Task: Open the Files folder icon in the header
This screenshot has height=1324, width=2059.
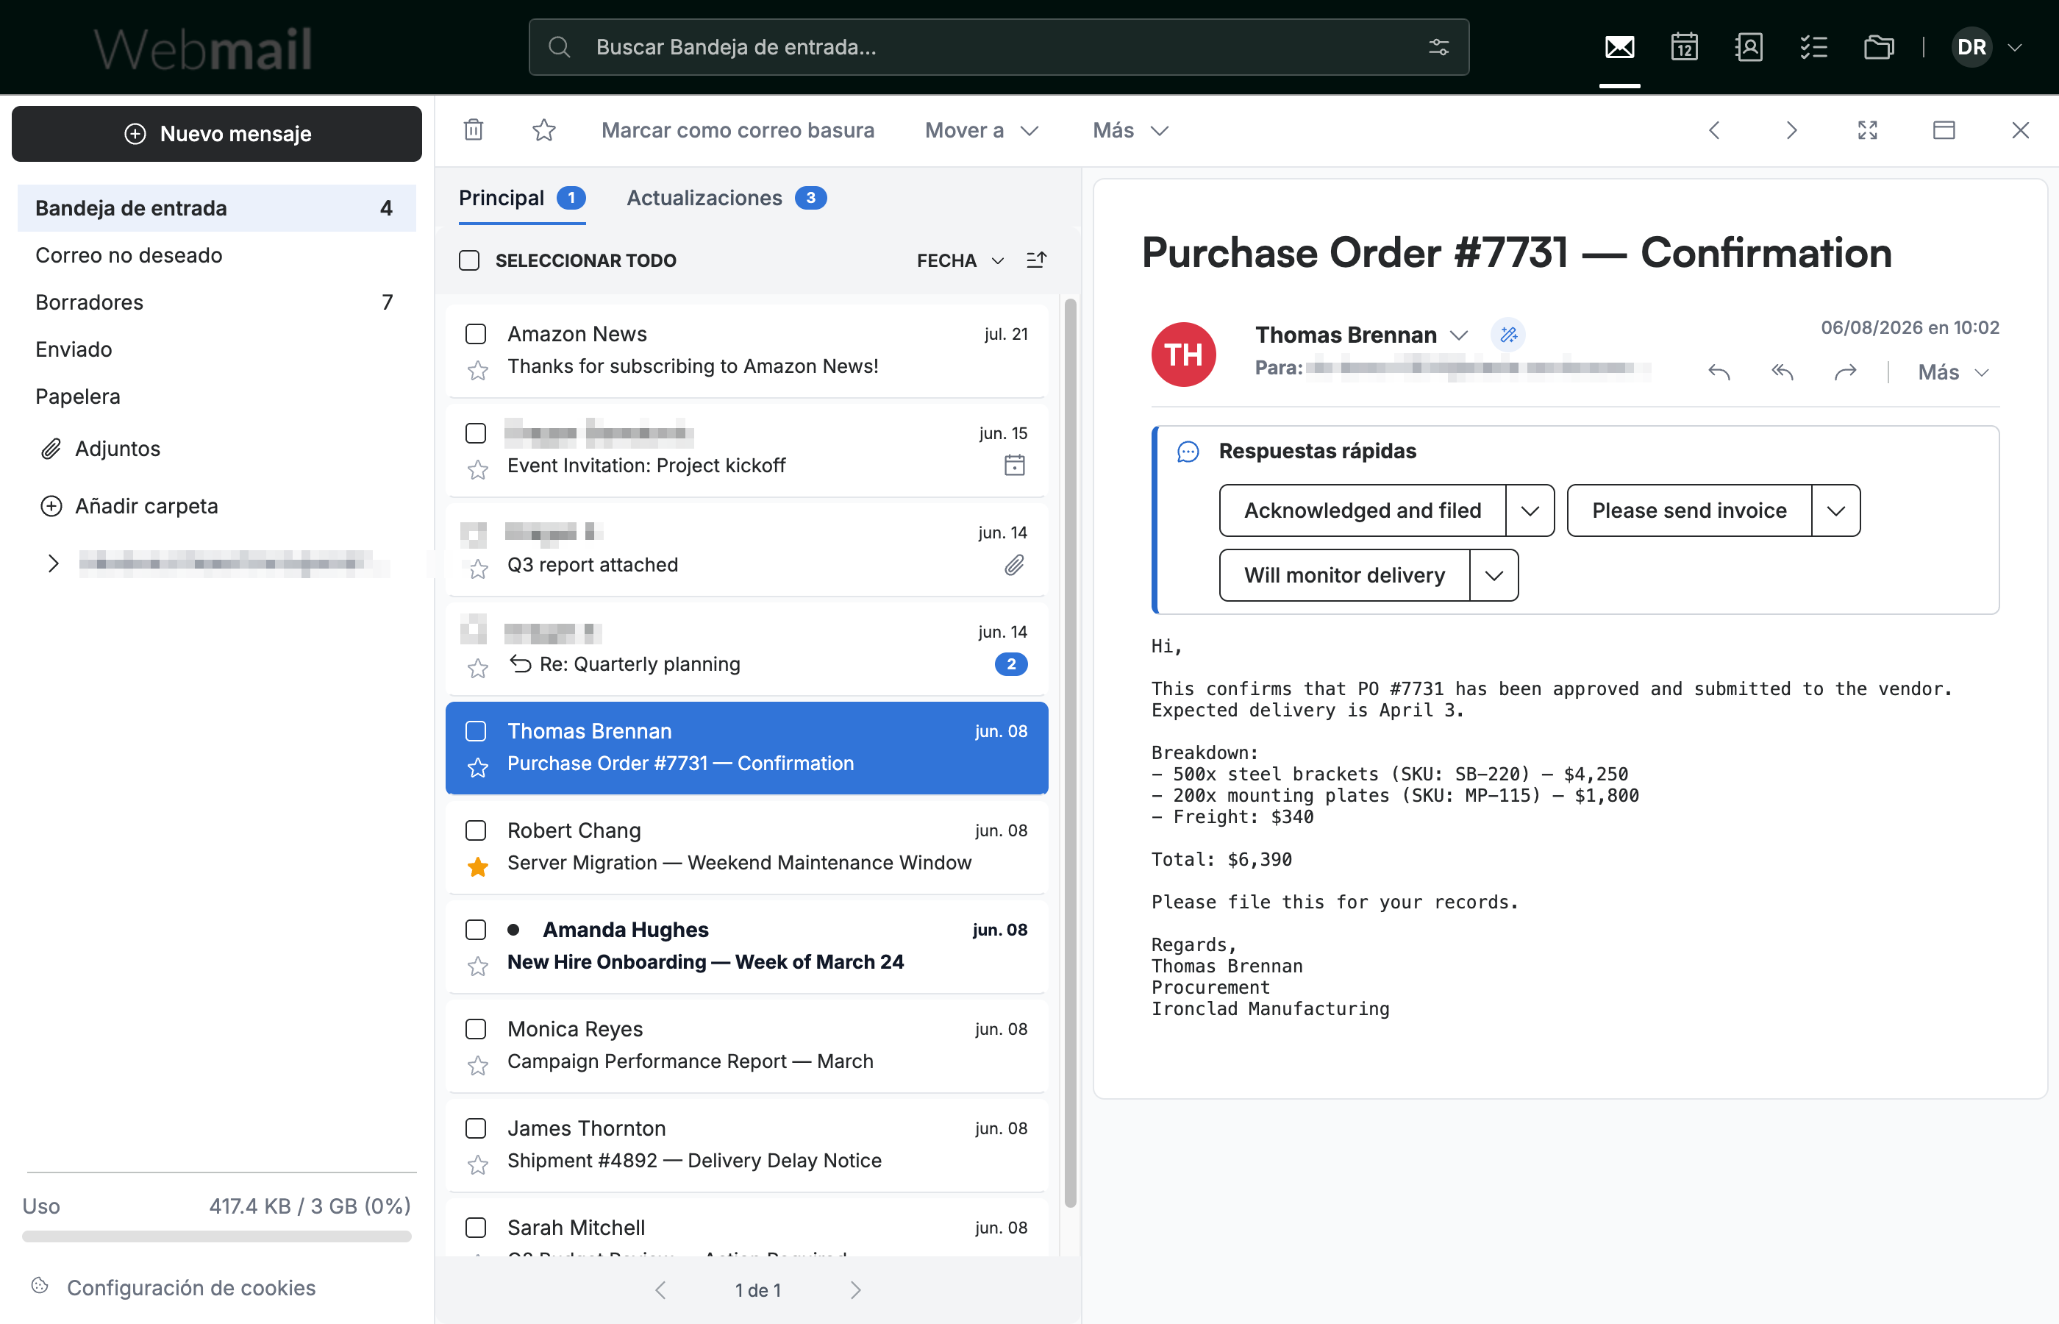Action: pyautogui.click(x=1879, y=47)
